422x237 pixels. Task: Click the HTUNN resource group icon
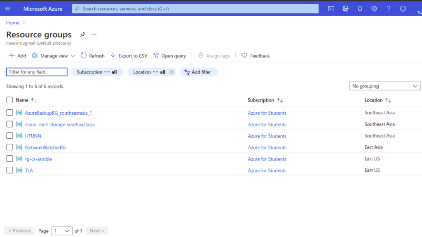click(19, 135)
